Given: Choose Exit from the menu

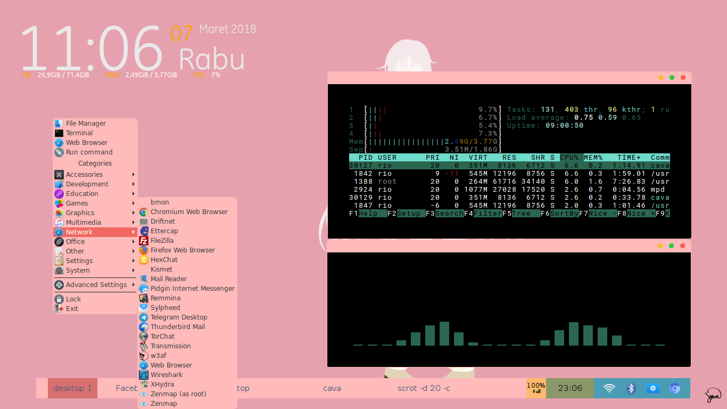Looking at the screenshot, I should (95, 309).
